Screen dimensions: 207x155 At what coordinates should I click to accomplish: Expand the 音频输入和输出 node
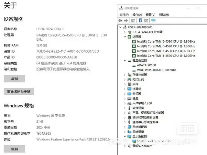point(125,146)
